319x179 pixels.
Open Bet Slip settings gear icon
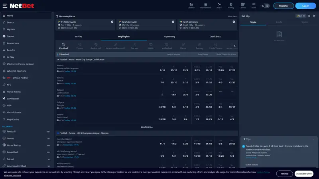pos(309,16)
